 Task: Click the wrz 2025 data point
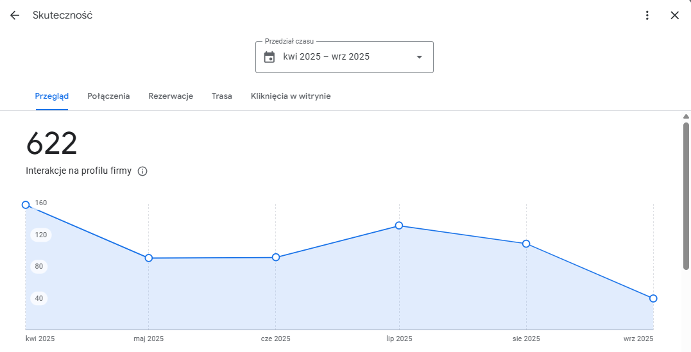pyautogui.click(x=653, y=298)
